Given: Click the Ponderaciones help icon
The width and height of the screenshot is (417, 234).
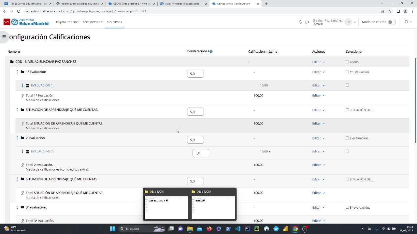Looking at the screenshot, I should [x=211, y=51].
